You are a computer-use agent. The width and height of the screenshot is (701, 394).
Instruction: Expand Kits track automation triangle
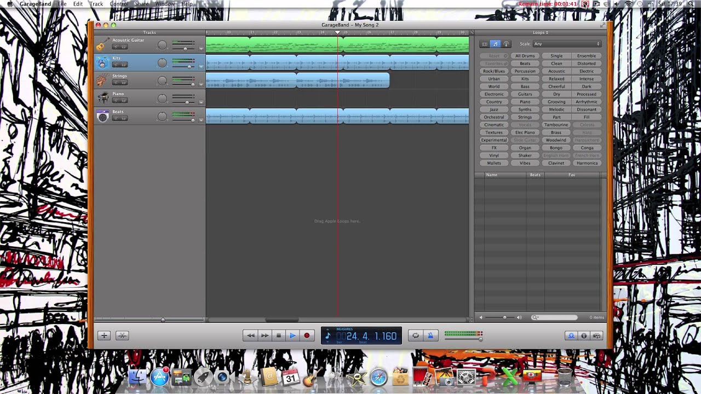(x=201, y=66)
